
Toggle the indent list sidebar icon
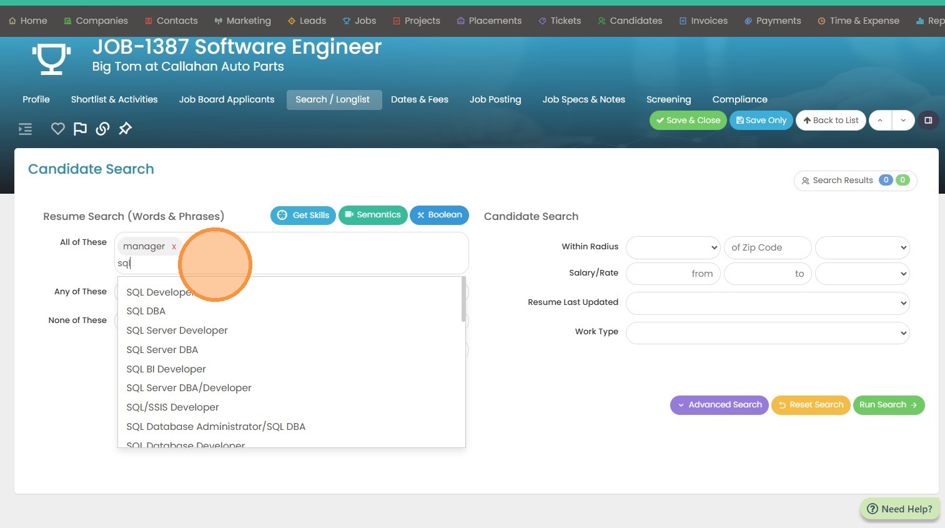pos(25,129)
